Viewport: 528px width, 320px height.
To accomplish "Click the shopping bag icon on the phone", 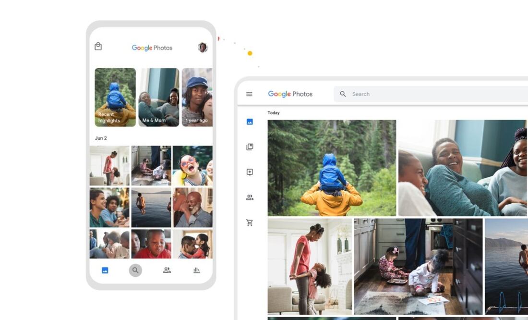I will coord(98,47).
